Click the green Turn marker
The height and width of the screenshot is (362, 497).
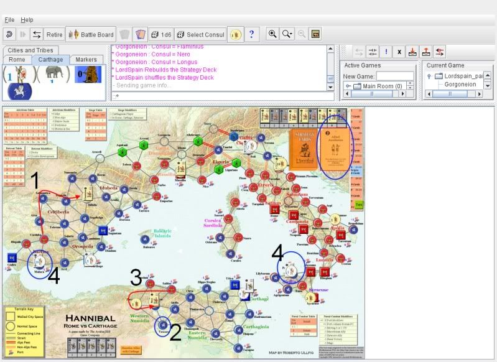point(359,205)
